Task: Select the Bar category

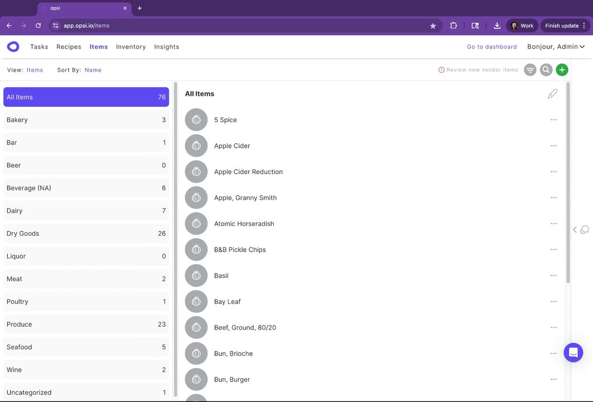Action: pyautogui.click(x=86, y=142)
